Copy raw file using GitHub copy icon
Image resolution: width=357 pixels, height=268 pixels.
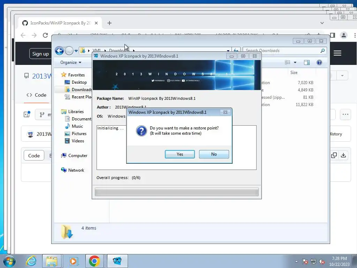334,155
